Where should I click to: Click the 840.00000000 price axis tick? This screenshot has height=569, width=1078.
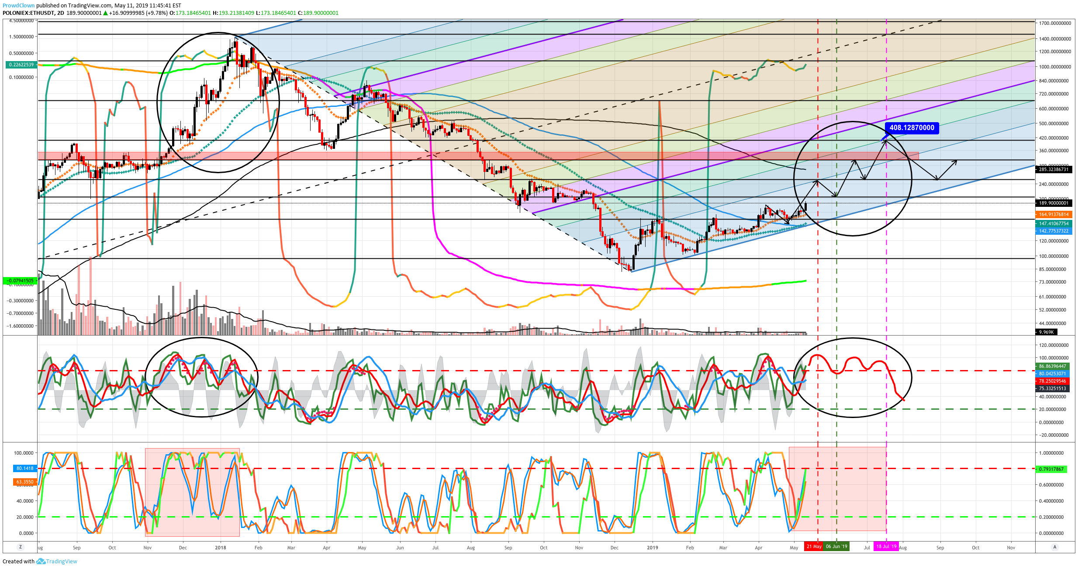1054,81
